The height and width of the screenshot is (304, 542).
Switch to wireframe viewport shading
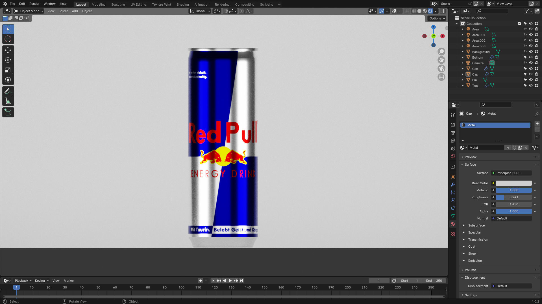(x=414, y=11)
